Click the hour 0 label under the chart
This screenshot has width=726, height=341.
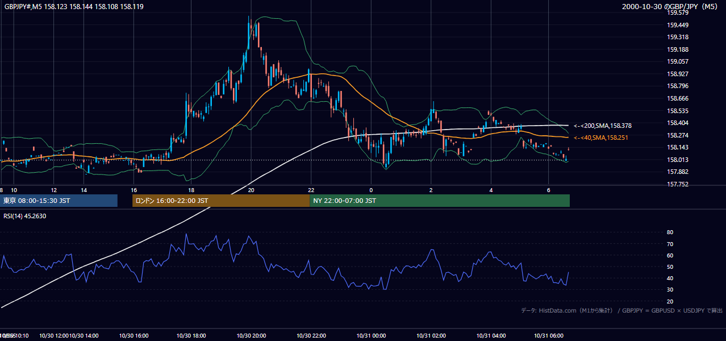pyautogui.click(x=371, y=190)
